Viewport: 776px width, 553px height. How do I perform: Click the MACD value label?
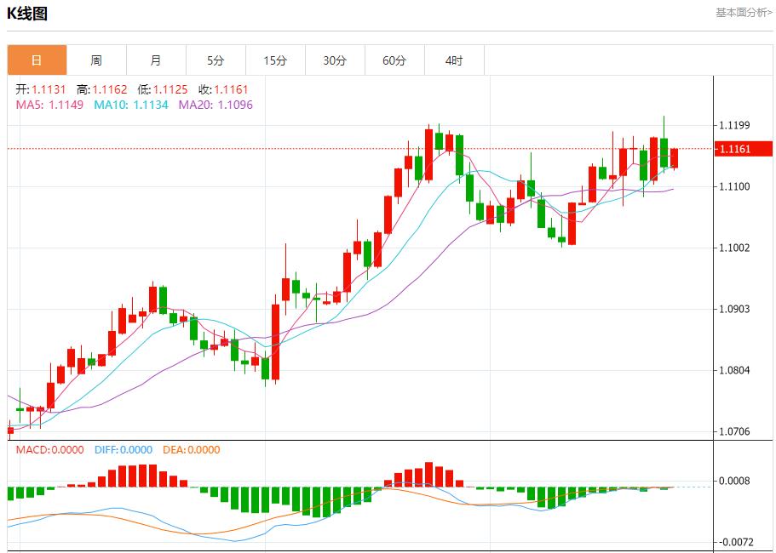point(50,450)
